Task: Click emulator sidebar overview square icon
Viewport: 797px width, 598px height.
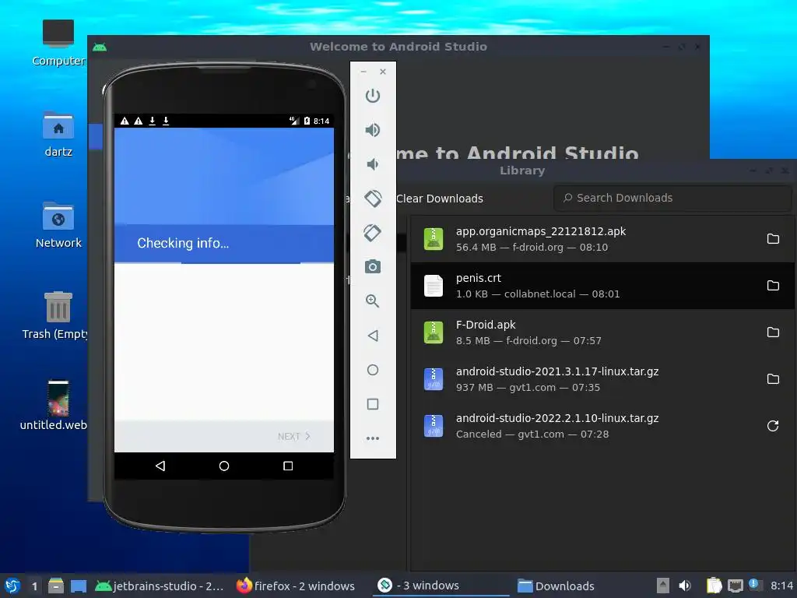Action: (x=373, y=404)
